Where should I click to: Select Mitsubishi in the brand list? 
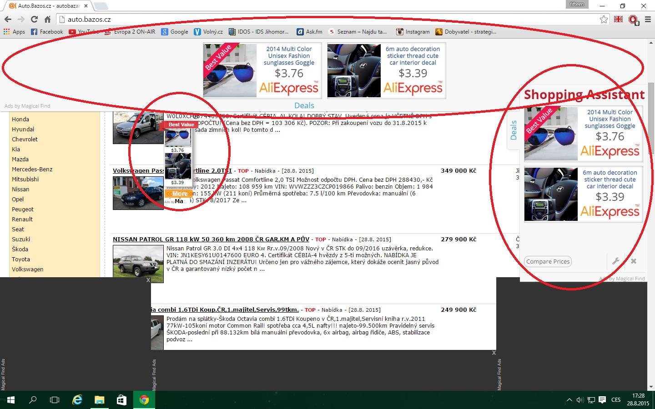tap(25, 179)
